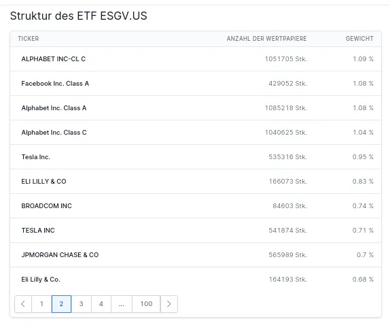Click the TICKER column header
This screenshot has width=390, height=334.
29,39
